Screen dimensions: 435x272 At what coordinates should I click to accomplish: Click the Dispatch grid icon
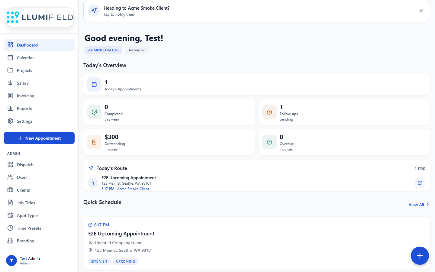click(x=10, y=164)
